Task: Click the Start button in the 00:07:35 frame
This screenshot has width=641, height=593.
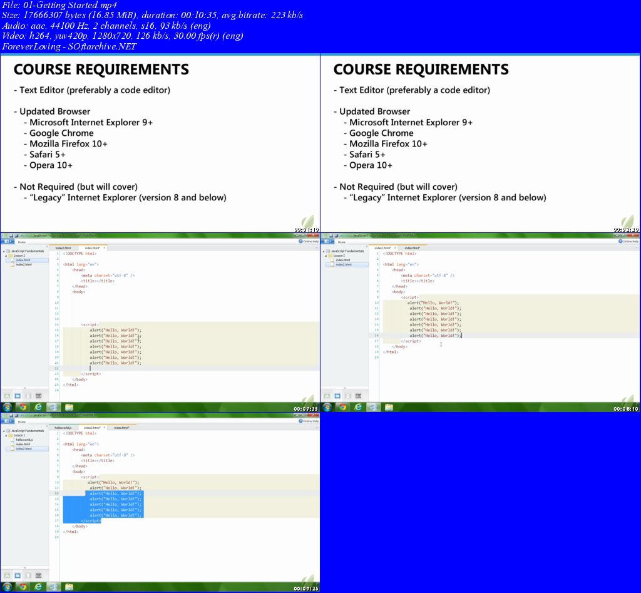Action: click(x=7, y=407)
